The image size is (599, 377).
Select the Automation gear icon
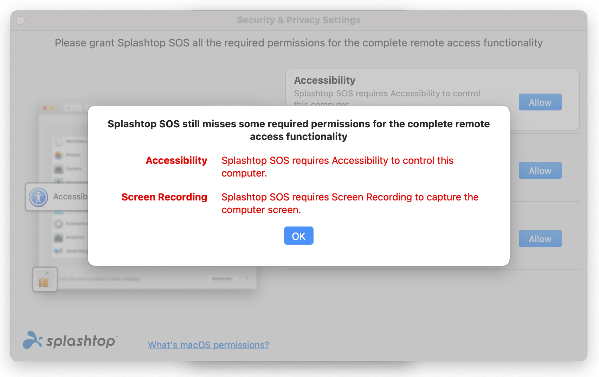[58, 224]
